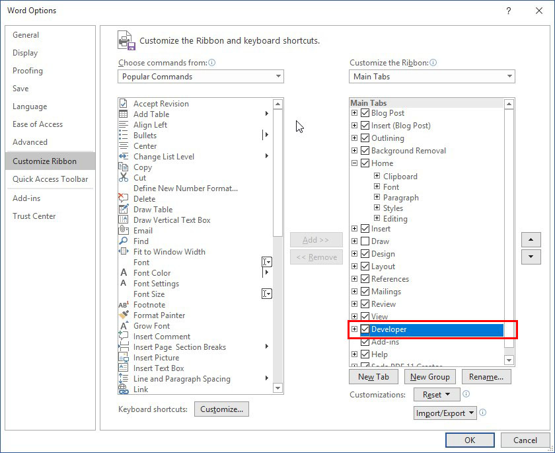
Task: Expand the Developer tab node
Action: [x=354, y=329]
